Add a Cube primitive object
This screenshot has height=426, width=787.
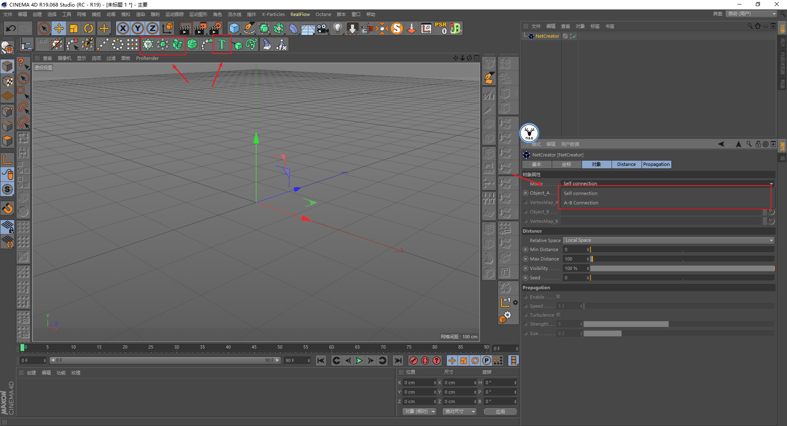pyautogui.click(x=234, y=28)
